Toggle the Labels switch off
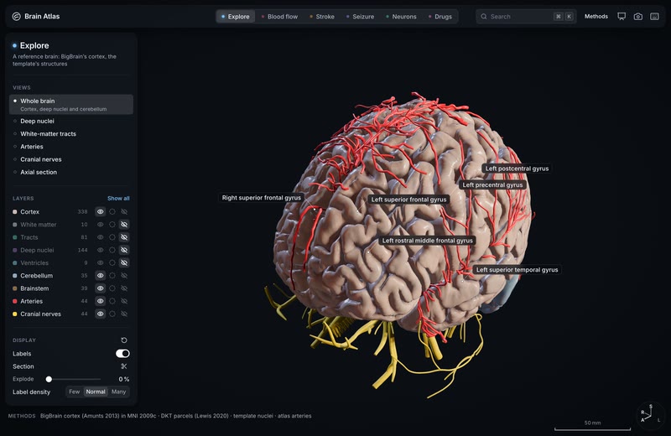 122,354
